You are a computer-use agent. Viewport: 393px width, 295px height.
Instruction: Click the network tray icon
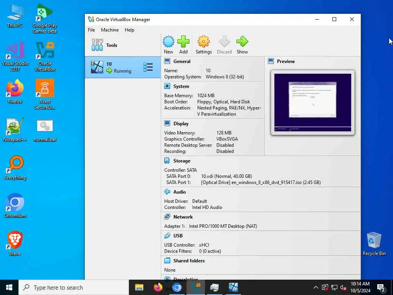tap(334, 287)
